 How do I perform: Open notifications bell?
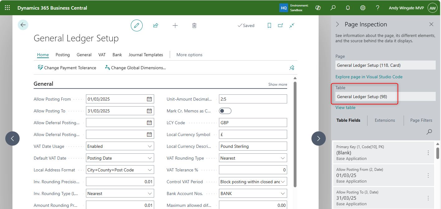pos(348,8)
